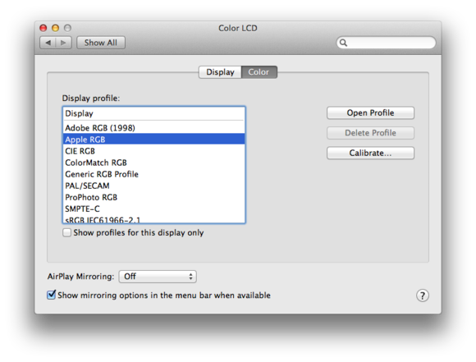Select the Generic RGB Profile entry
This screenshot has height=362, width=476.
tap(154, 174)
